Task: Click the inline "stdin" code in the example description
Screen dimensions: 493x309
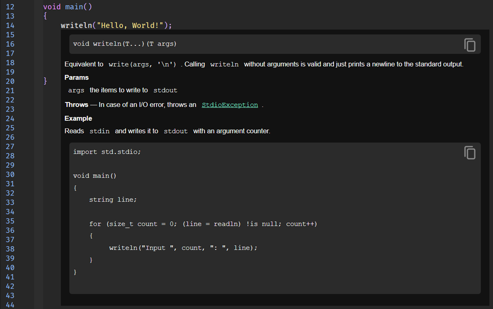Action: (x=99, y=131)
